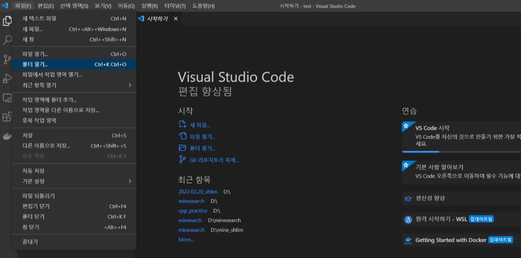Viewport: 521px width, 258px height.
Task: Click the WSL penguin icon
Action: tap(408, 219)
